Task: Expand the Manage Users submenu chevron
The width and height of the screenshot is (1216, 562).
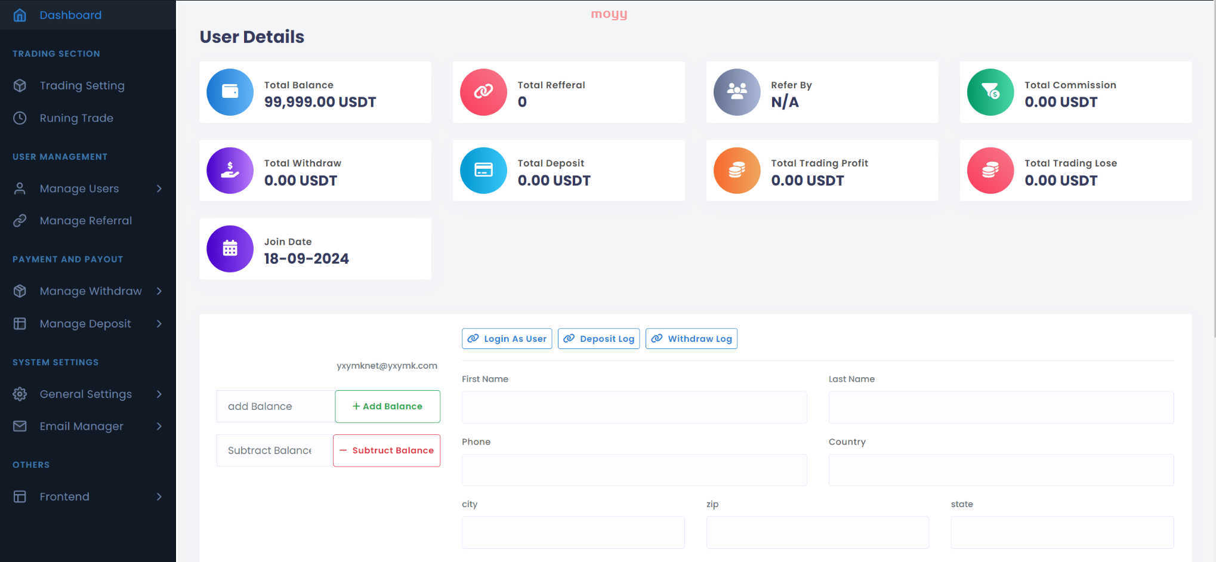Action: [x=159, y=189]
